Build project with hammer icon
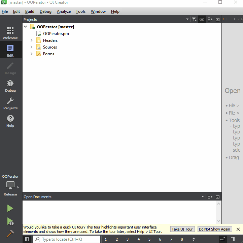 pos(10,234)
